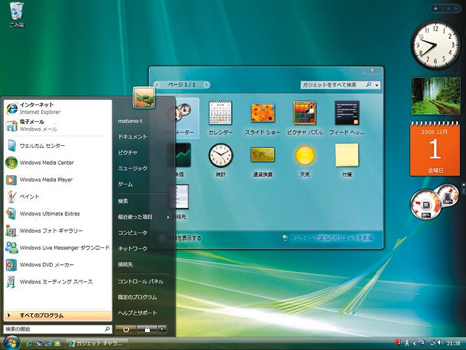Click the lock computer button
466x350 pixels.
click(x=146, y=329)
